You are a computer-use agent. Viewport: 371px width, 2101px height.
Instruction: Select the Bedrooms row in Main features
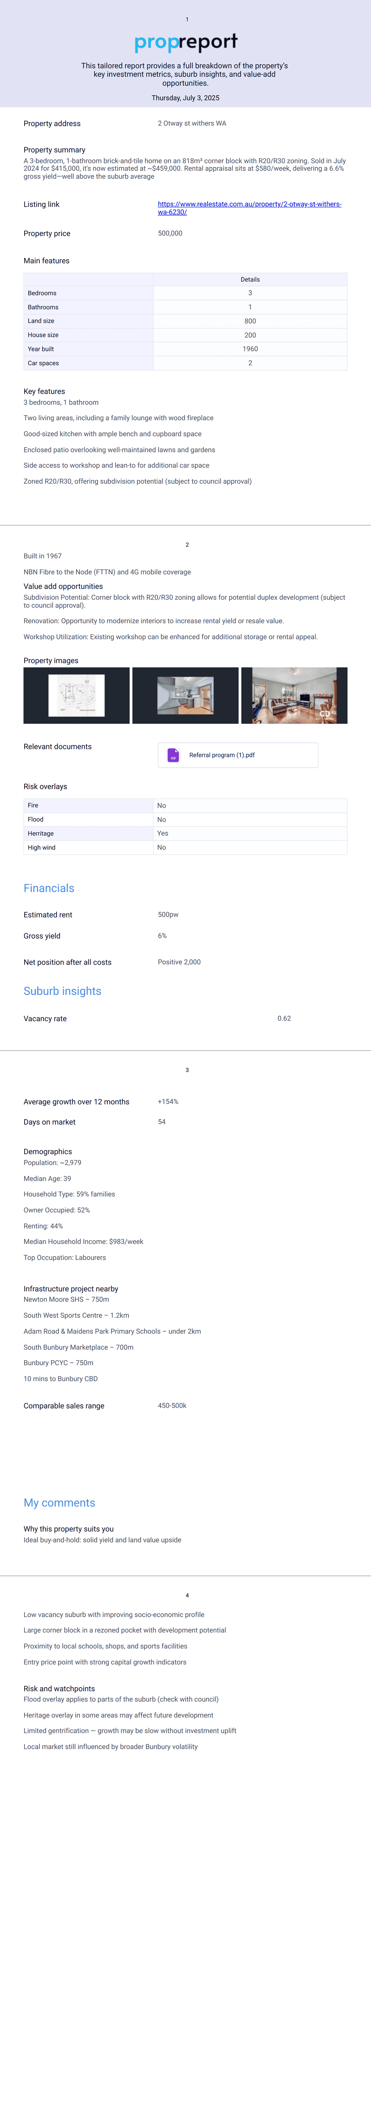(x=185, y=293)
